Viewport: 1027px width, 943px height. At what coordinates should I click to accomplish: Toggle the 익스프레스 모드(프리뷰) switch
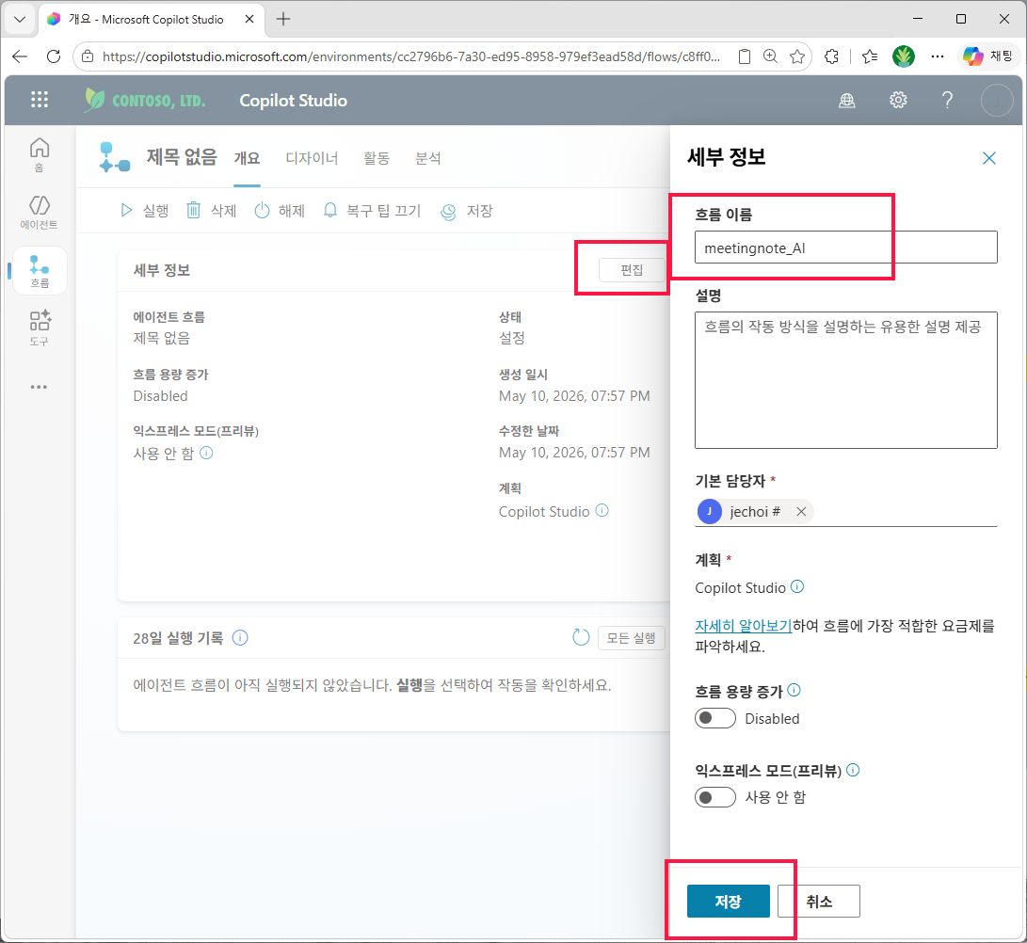pyautogui.click(x=715, y=798)
